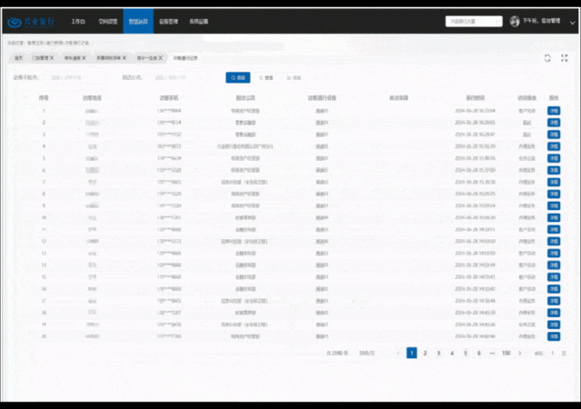Click the bank logo in the header
Image resolution: width=581 pixels, height=409 pixels.
click(x=33, y=21)
